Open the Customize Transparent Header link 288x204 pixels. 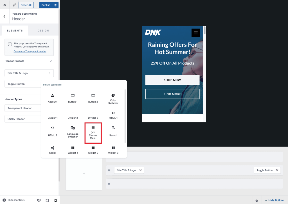(x=30, y=51)
